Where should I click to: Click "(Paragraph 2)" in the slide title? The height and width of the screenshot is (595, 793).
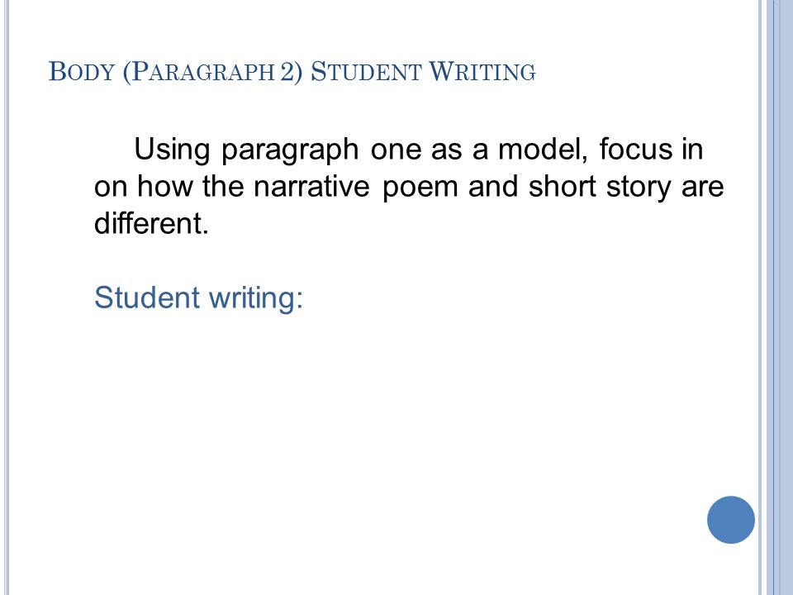pos(212,71)
